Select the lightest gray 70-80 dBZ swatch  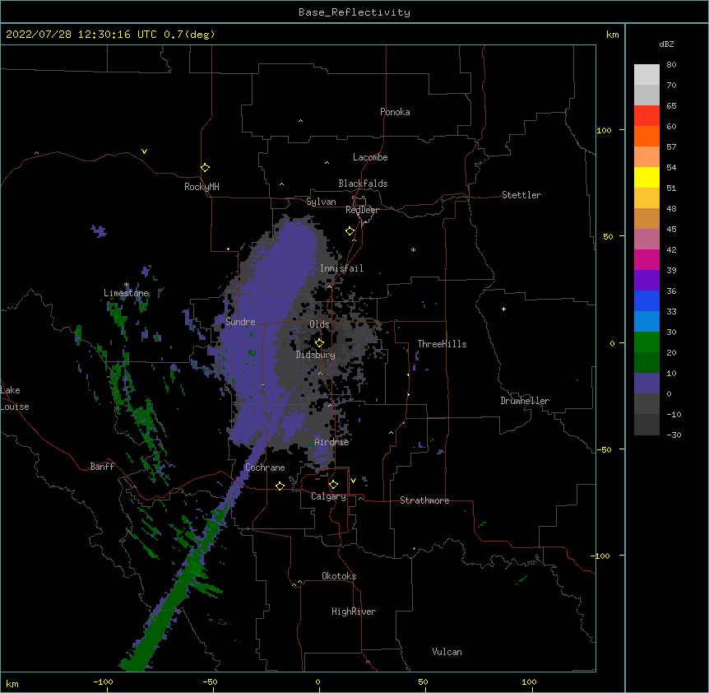(x=646, y=75)
